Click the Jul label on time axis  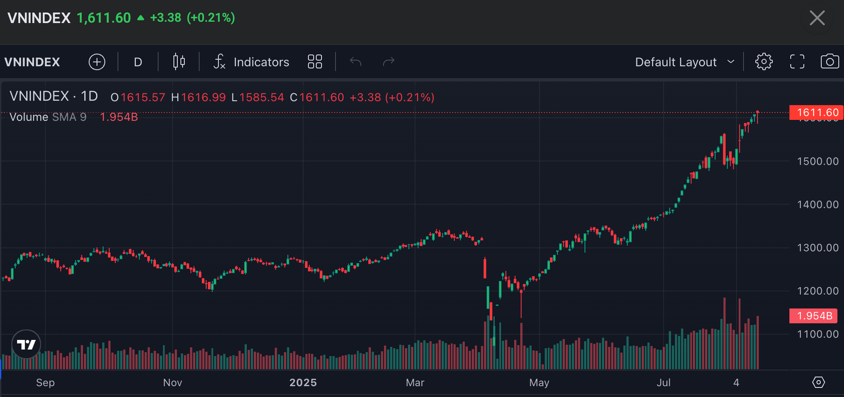[663, 383]
